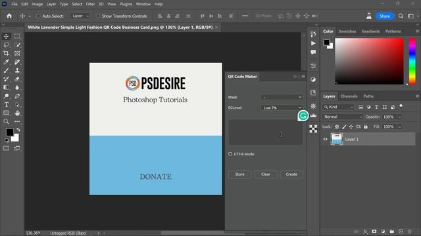Select the Dodge tool
Viewport: 421px width, 236px height.
6,96
